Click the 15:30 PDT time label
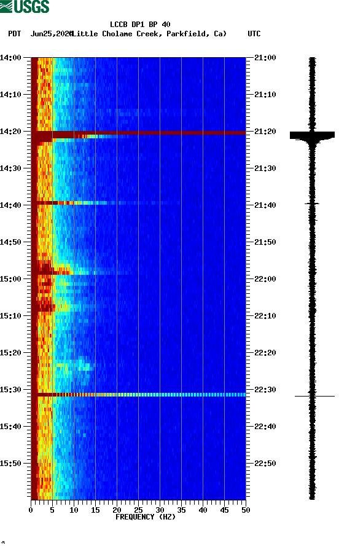The image size is (339, 549). pyautogui.click(x=10, y=390)
